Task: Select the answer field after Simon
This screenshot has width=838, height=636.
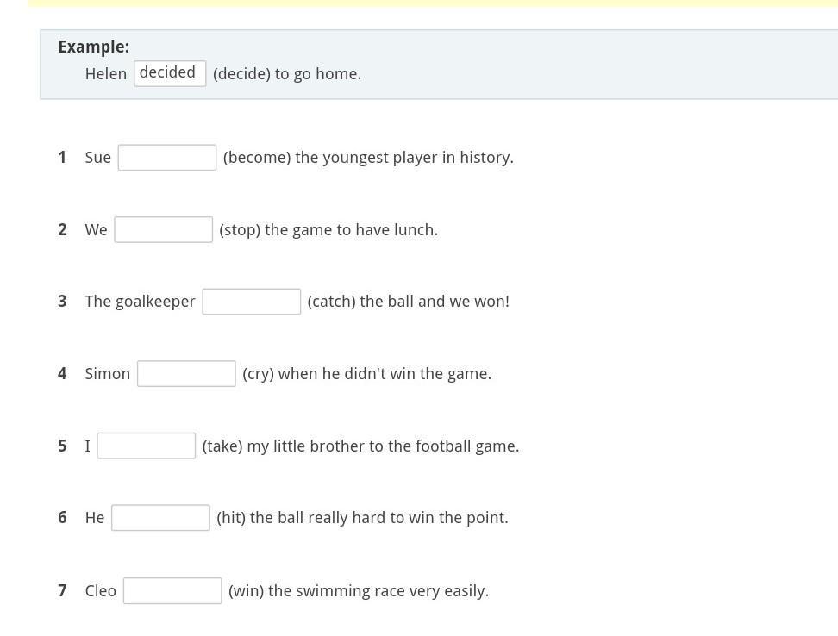Action: tap(186, 374)
